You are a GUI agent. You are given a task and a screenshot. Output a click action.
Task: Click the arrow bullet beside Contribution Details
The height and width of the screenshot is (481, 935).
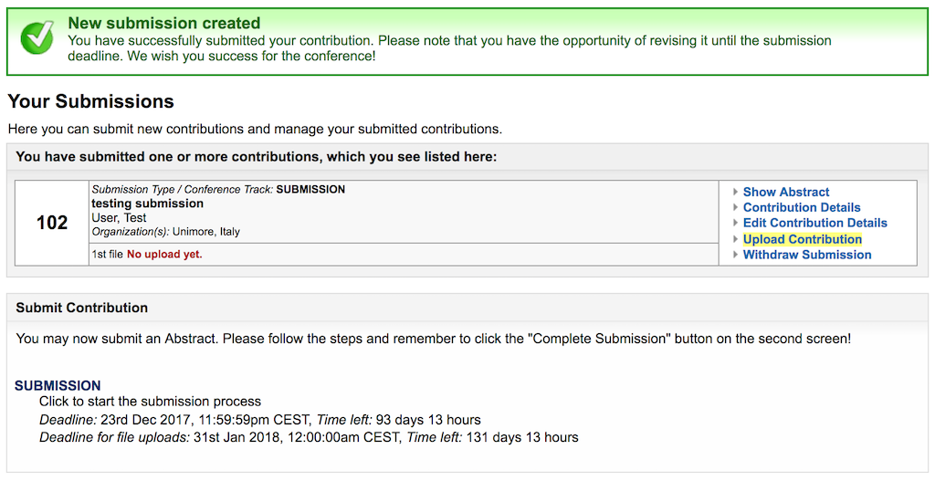[735, 207]
